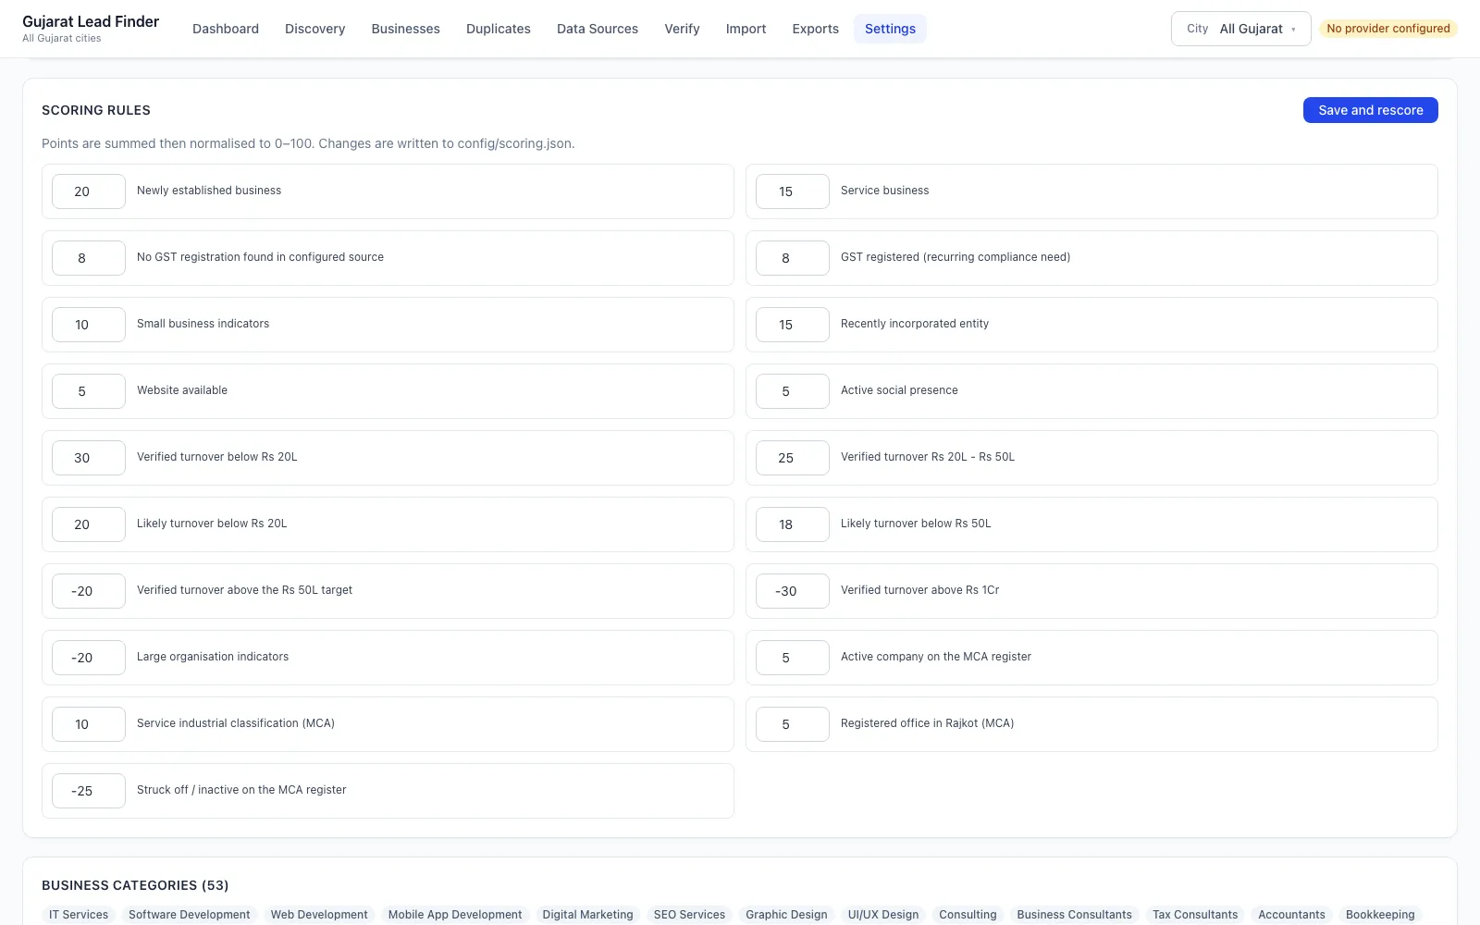Image resolution: width=1480 pixels, height=925 pixels.
Task: Edit points for Verified turnover above Rs 1Cr
Action: point(793,591)
